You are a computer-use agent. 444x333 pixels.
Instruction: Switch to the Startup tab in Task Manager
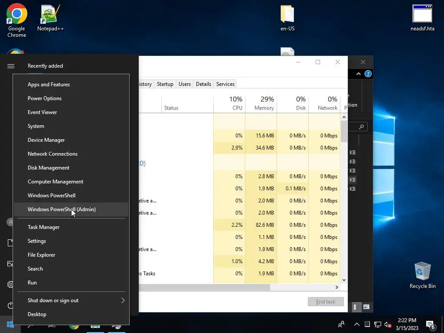pos(165,84)
